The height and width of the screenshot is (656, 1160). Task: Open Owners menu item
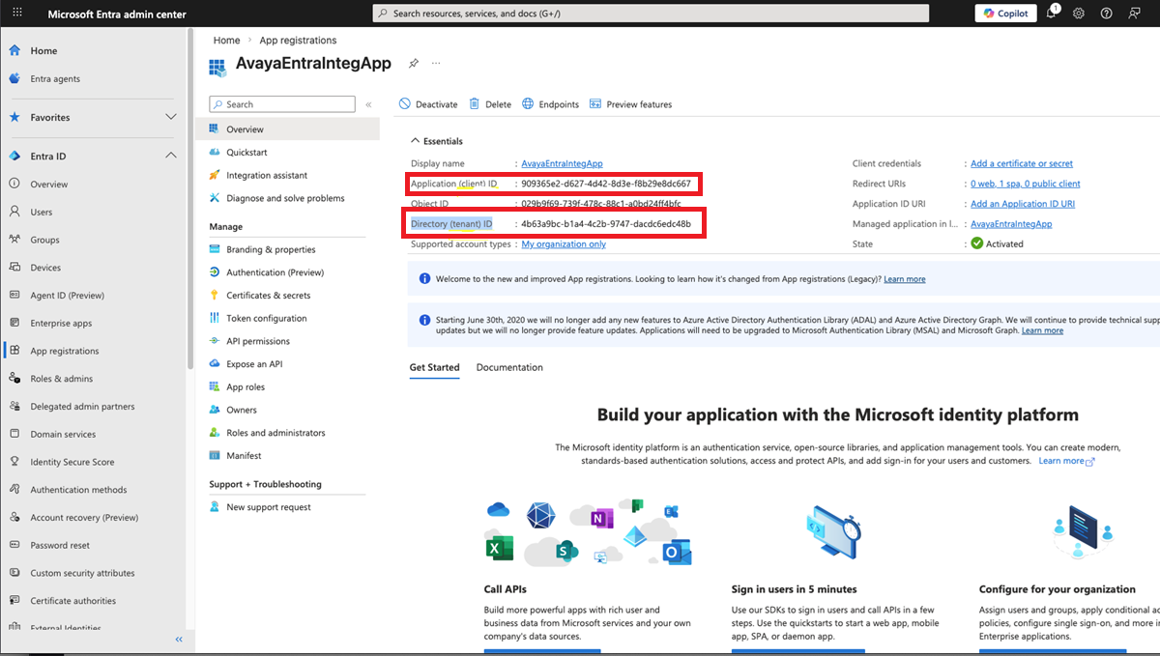pos(242,411)
